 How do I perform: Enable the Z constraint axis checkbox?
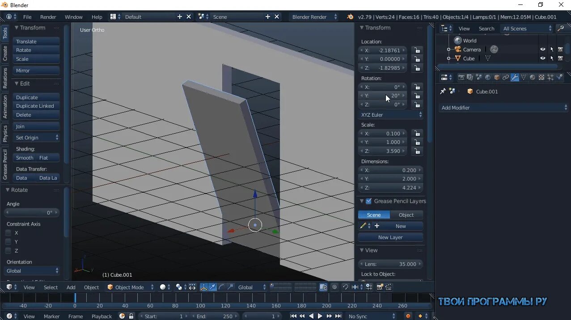coord(8,251)
